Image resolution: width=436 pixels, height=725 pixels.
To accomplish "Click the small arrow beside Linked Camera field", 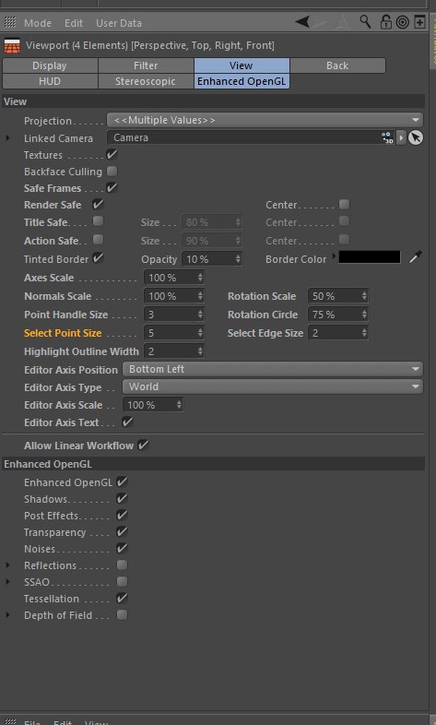I will coord(401,137).
